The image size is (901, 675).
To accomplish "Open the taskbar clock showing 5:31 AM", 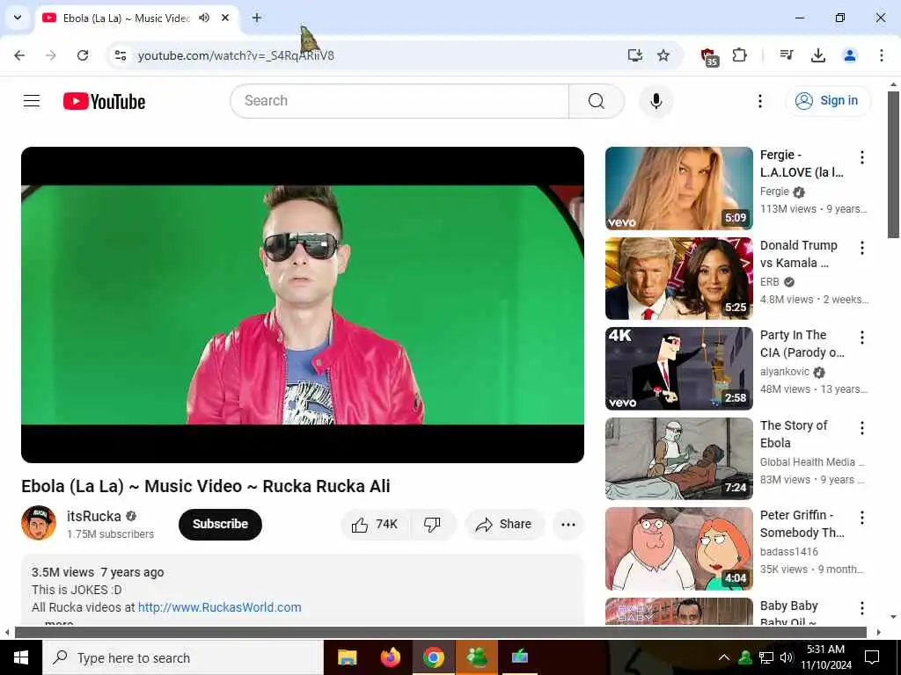I will 825,657.
